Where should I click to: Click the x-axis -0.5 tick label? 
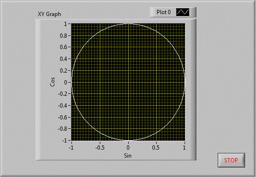click(100, 148)
